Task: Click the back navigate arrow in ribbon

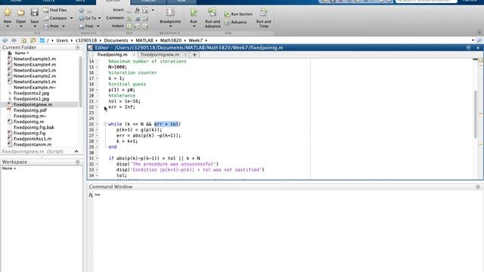Action: [x=82, y=11]
